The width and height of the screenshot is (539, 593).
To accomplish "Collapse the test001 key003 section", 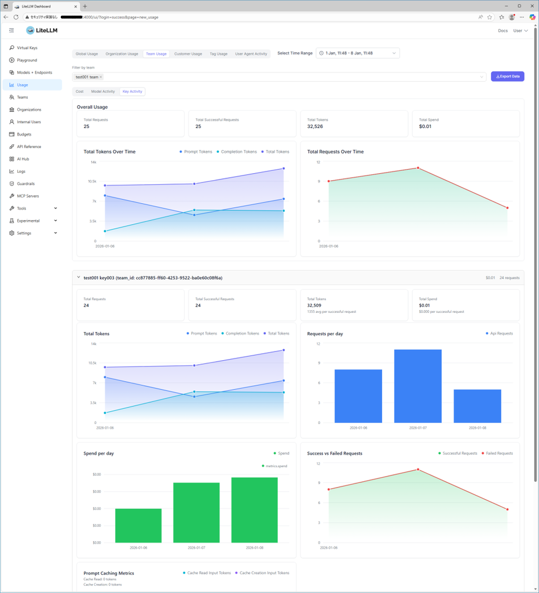I will click(79, 278).
